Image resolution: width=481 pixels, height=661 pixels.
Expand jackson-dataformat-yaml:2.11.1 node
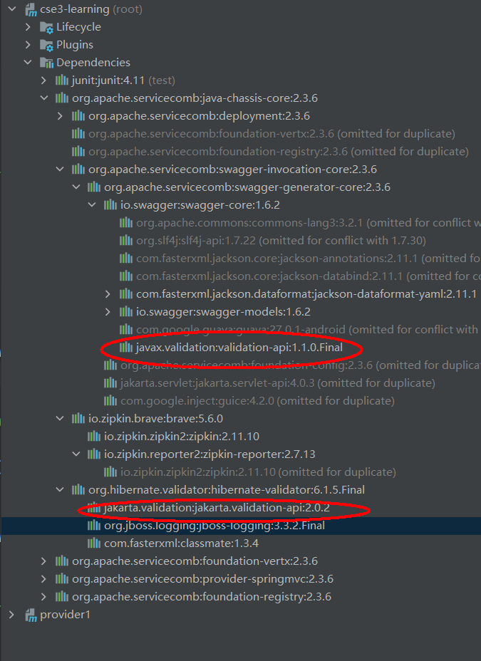tap(108, 294)
